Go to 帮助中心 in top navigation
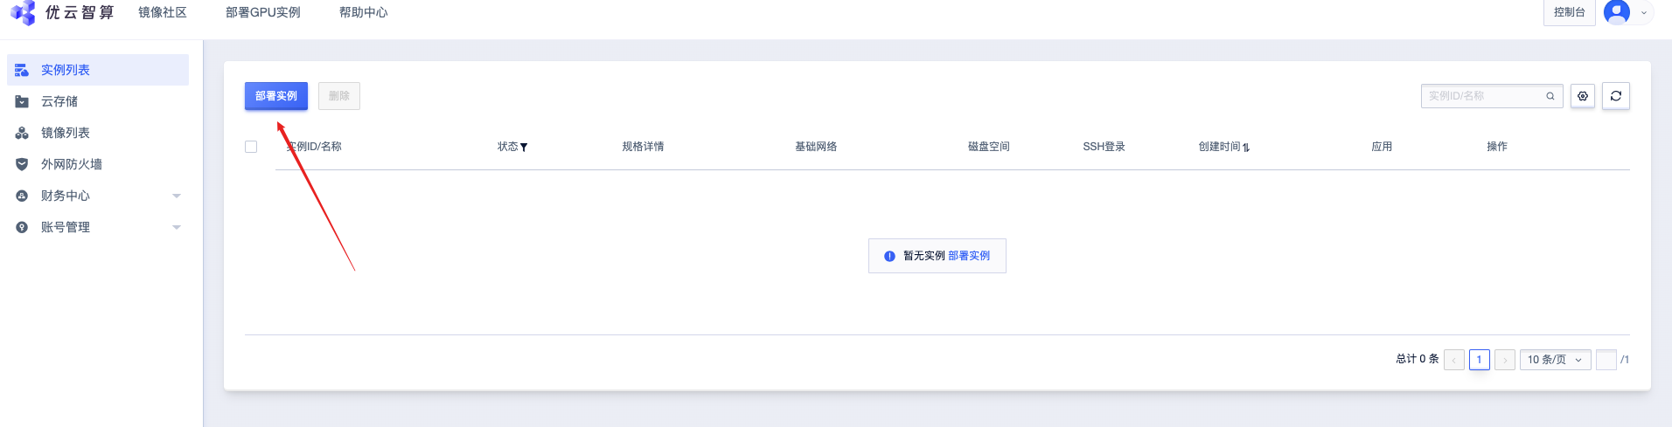Image resolution: width=1672 pixels, height=427 pixels. coord(363,12)
